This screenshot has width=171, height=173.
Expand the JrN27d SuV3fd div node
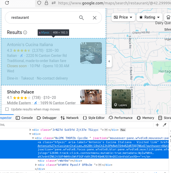pos(30,130)
